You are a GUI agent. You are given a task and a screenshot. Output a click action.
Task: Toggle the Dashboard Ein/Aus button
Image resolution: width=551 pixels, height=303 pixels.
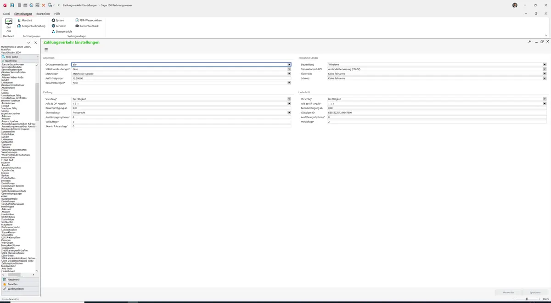(x=9, y=26)
